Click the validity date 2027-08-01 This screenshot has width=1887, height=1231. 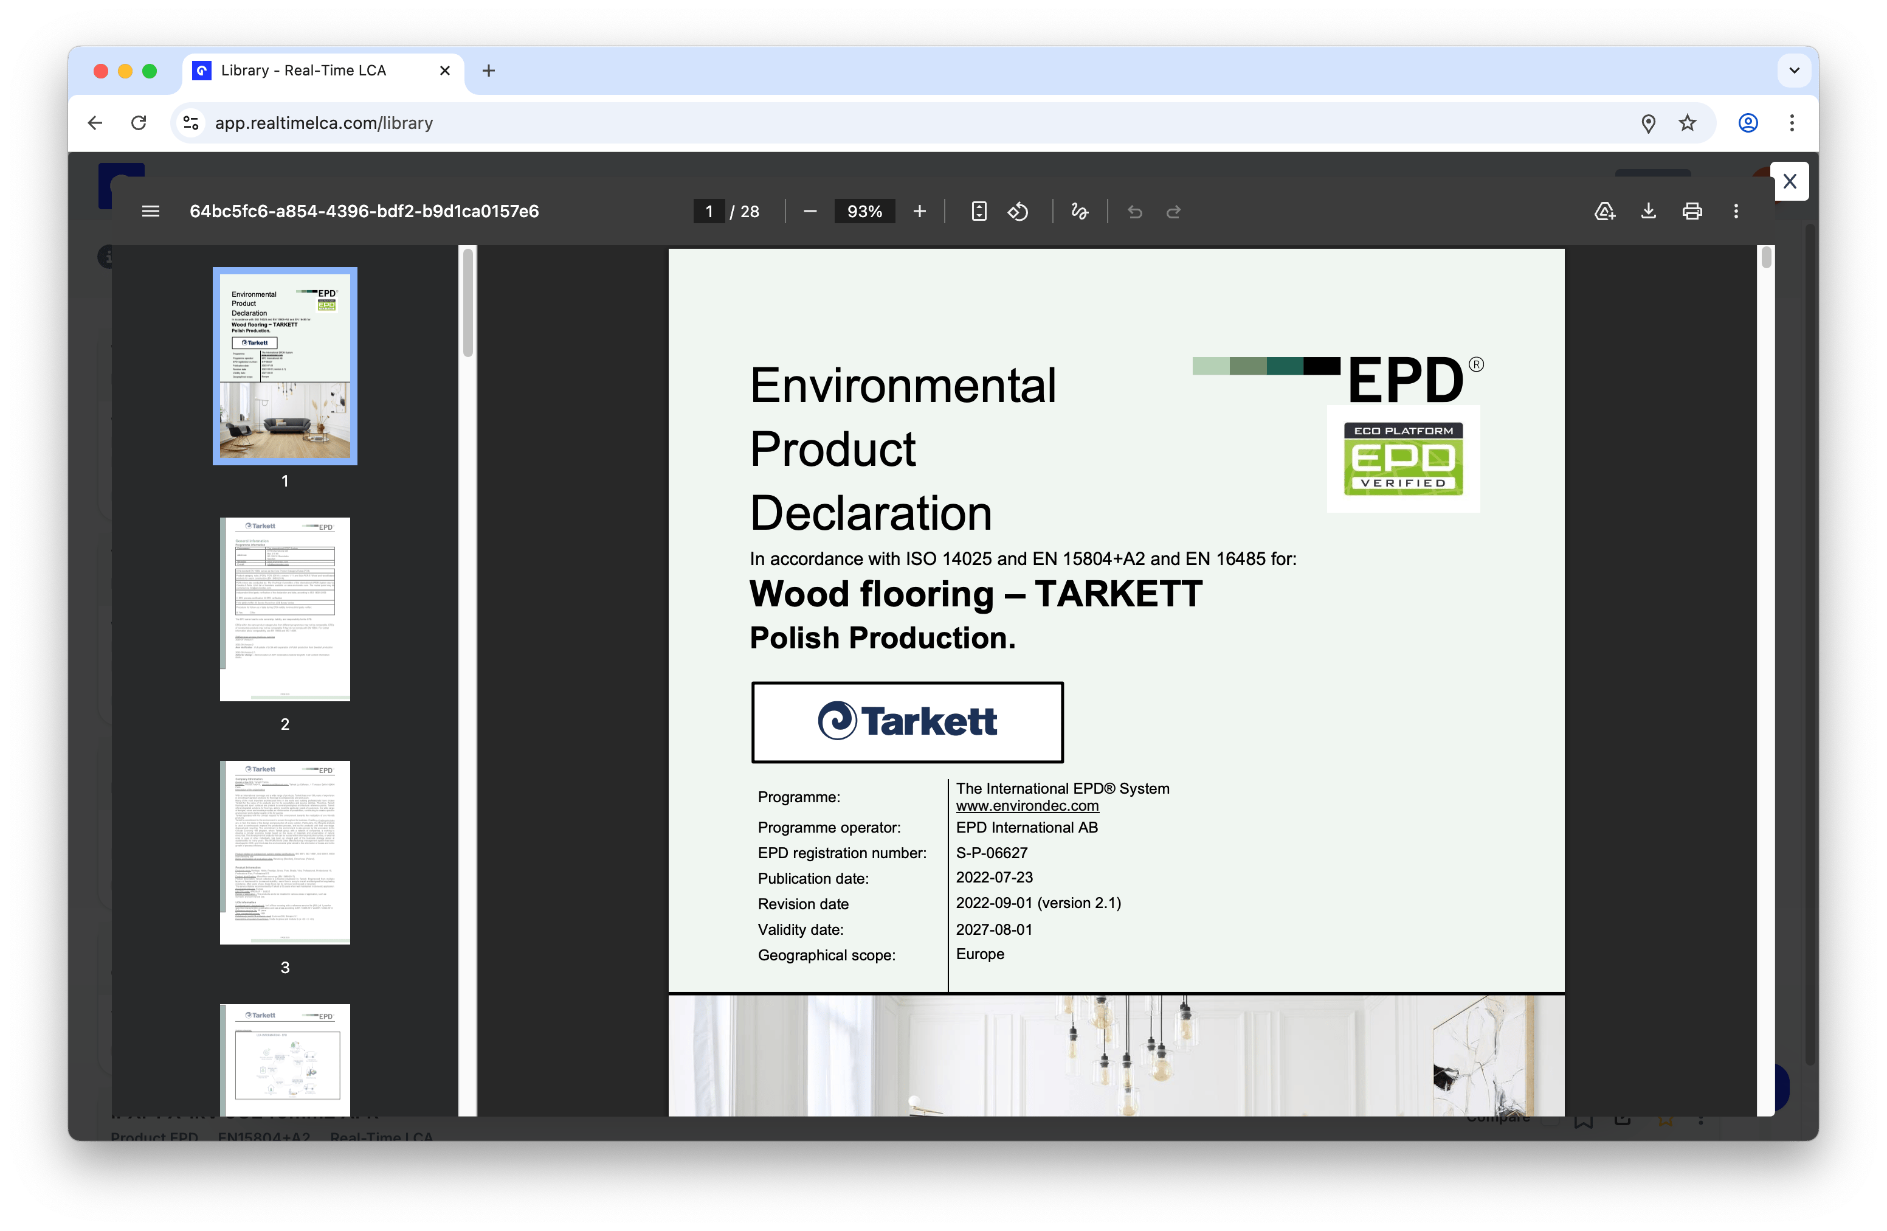993,929
